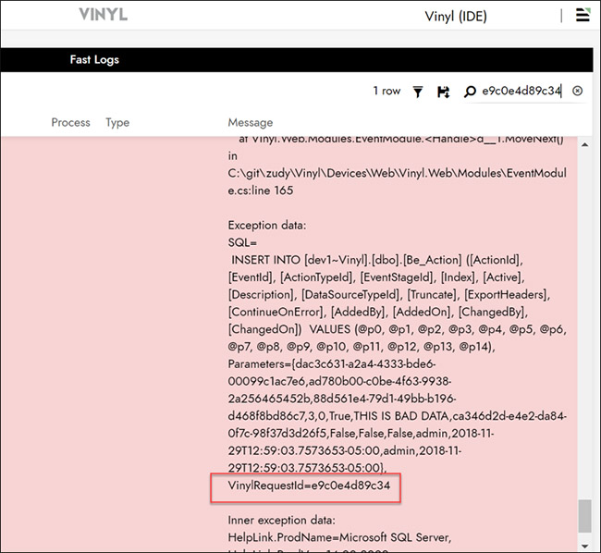Image resolution: width=601 pixels, height=553 pixels.
Task: Click the export/save data icon
Action: [443, 91]
